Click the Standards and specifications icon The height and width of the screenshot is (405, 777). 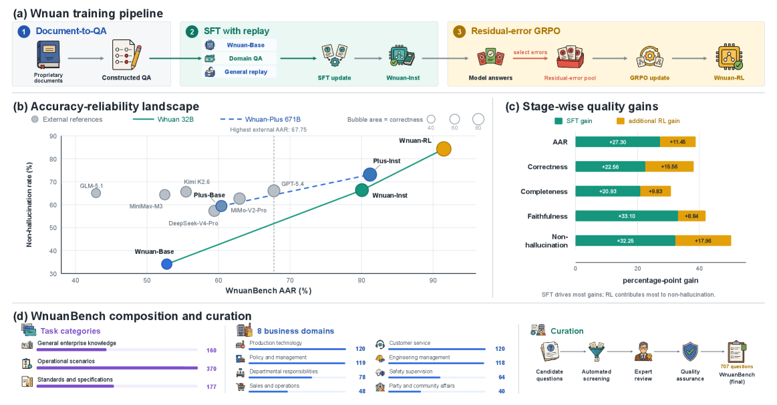[x=27, y=381]
